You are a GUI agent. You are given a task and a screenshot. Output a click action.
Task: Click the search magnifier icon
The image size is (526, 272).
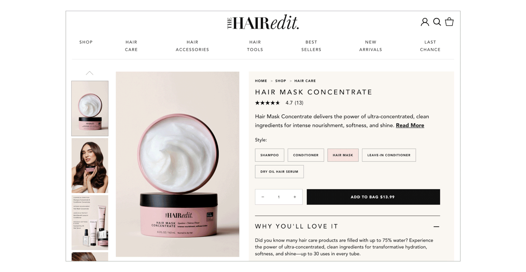[x=437, y=22]
